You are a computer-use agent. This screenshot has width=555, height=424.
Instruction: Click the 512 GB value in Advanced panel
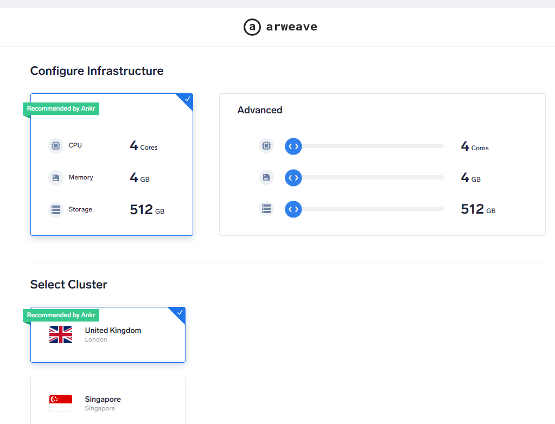(478, 209)
